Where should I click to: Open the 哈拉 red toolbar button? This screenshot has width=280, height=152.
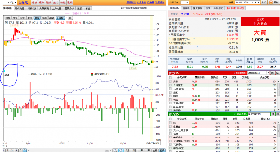coord(63,2)
